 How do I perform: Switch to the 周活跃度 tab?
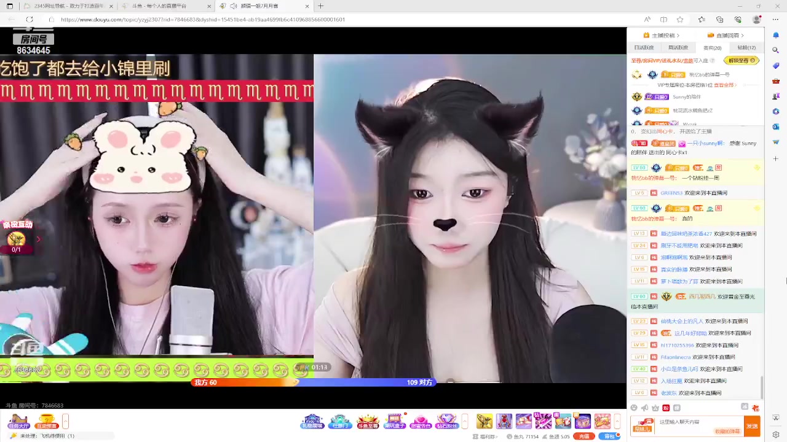678,48
